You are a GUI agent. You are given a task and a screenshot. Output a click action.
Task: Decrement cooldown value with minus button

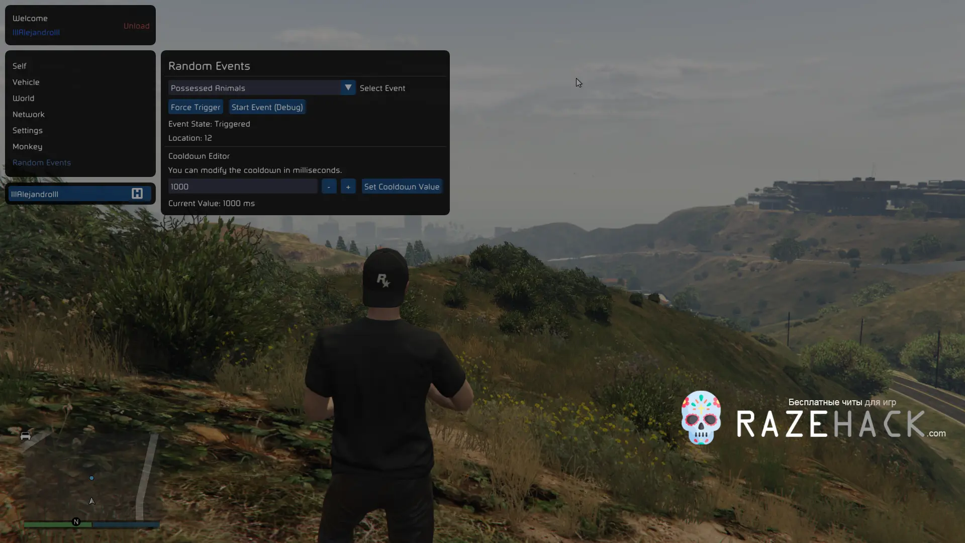(x=329, y=187)
